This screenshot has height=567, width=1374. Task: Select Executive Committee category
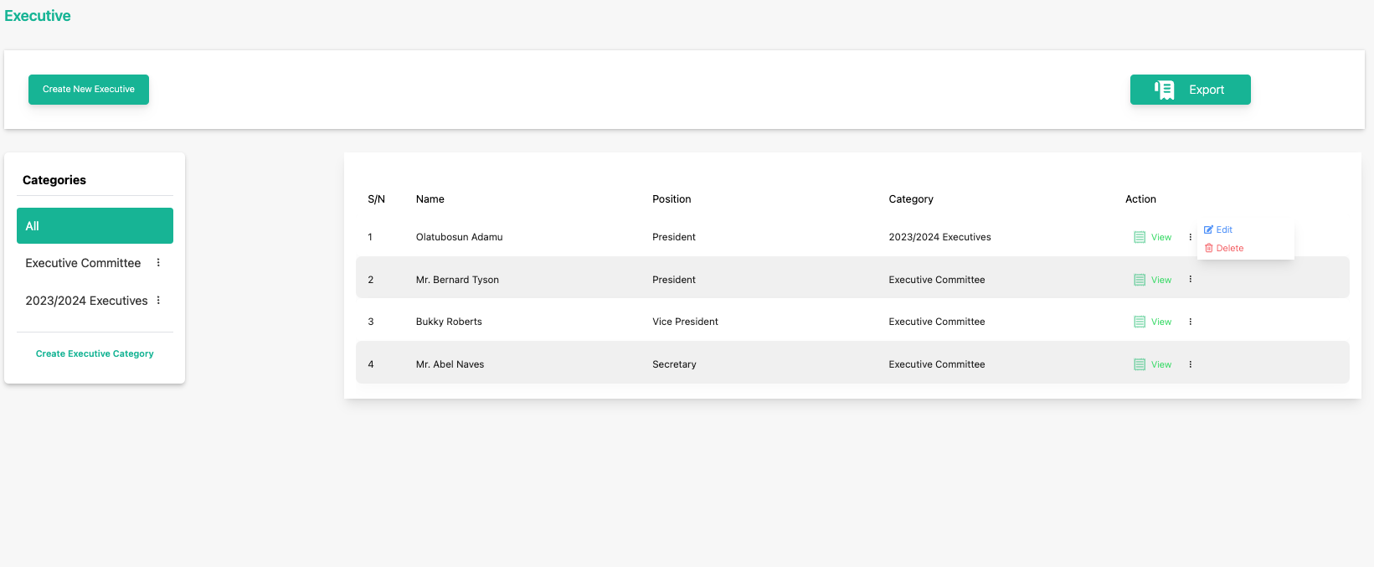(x=83, y=263)
